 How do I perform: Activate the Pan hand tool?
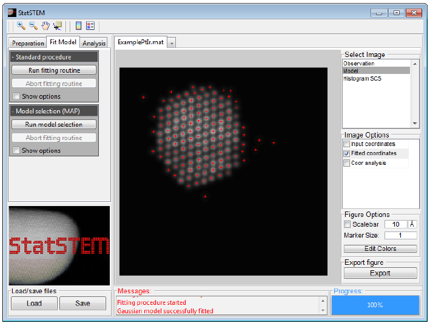tap(45, 26)
